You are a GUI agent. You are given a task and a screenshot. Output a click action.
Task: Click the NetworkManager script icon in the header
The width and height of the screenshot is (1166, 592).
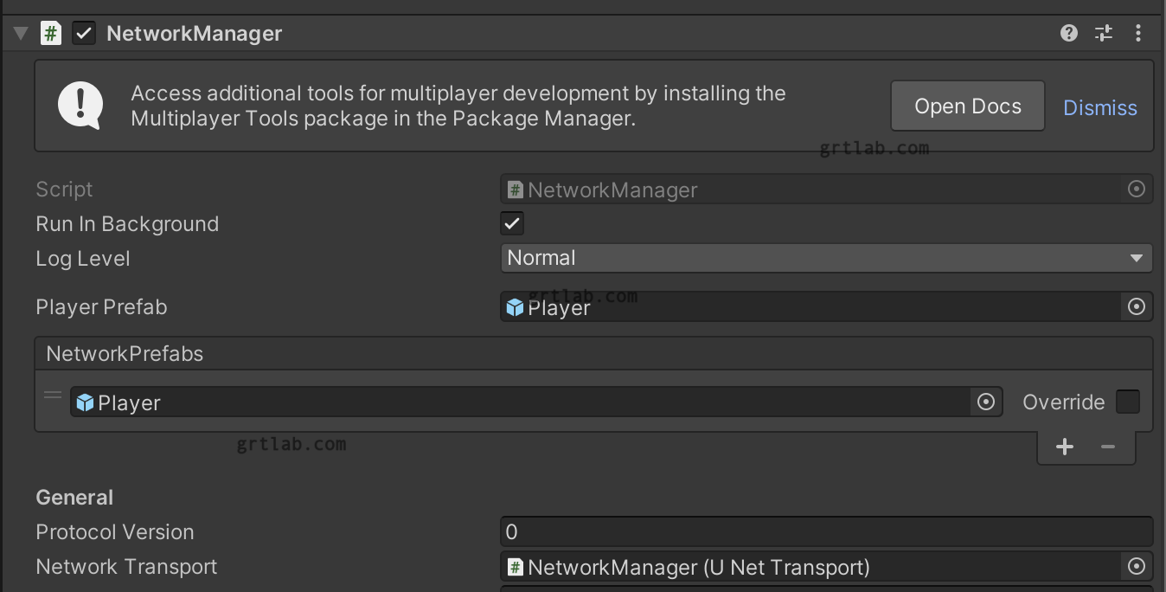51,32
